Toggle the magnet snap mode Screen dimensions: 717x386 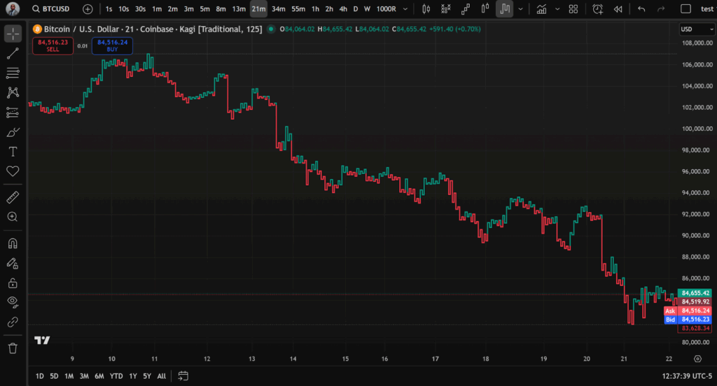13,243
